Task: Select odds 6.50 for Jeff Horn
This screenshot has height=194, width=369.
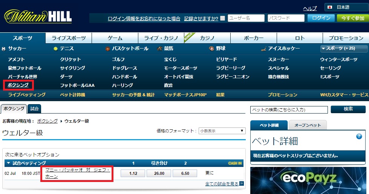Action: click(x=185, y=173)
